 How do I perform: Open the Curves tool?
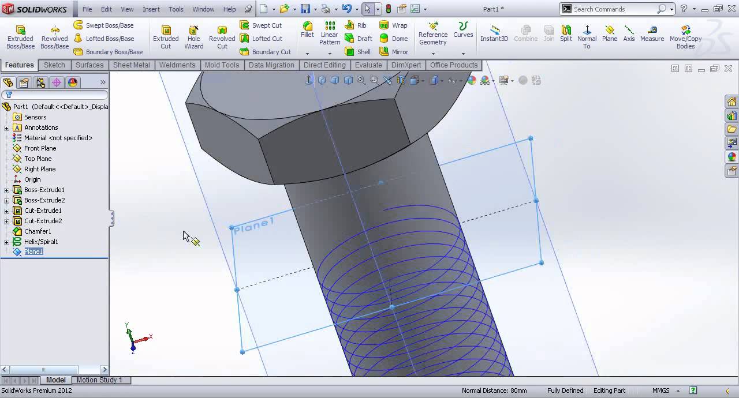click(463, 30)
